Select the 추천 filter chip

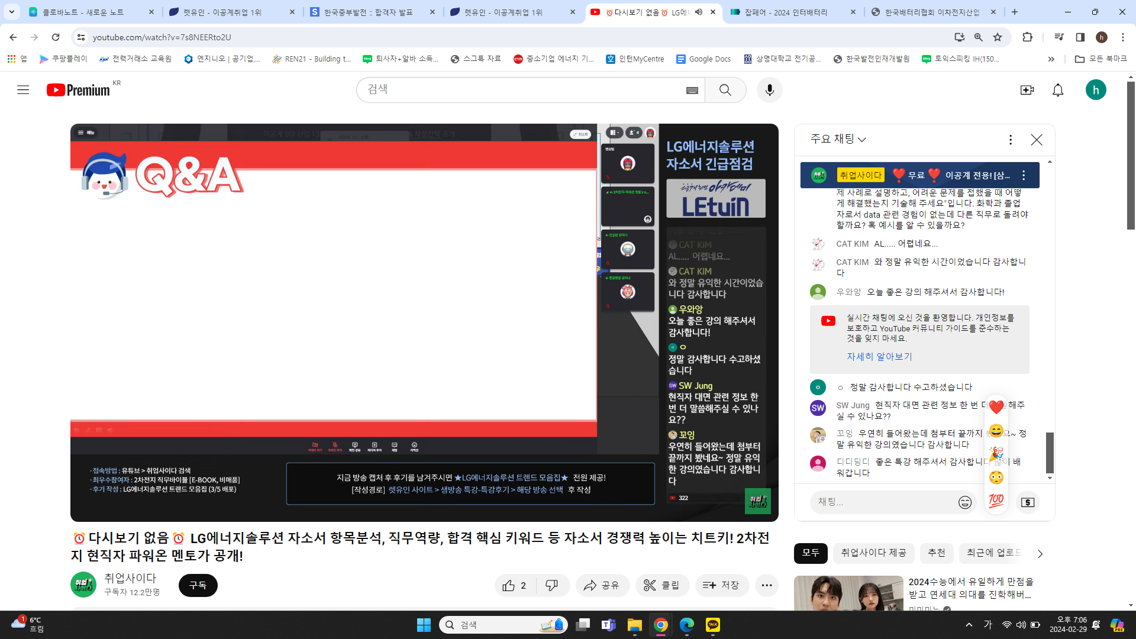click(x=937, y=553)
